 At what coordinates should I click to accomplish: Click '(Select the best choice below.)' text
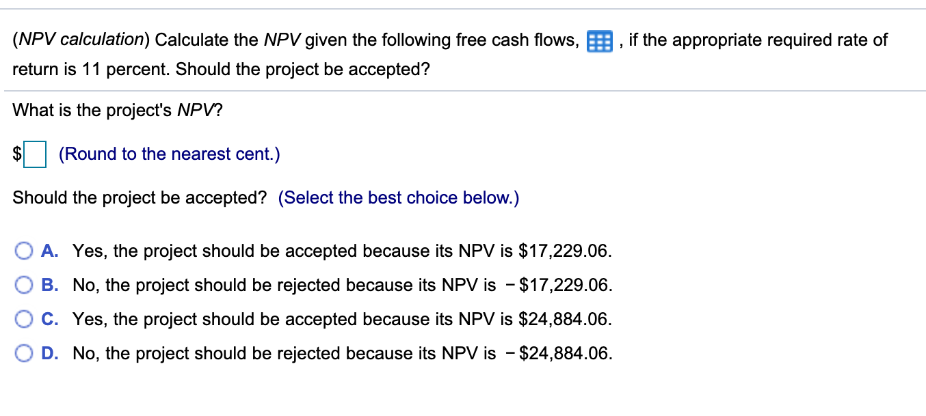pyautogui.click(x=399, y=197)
